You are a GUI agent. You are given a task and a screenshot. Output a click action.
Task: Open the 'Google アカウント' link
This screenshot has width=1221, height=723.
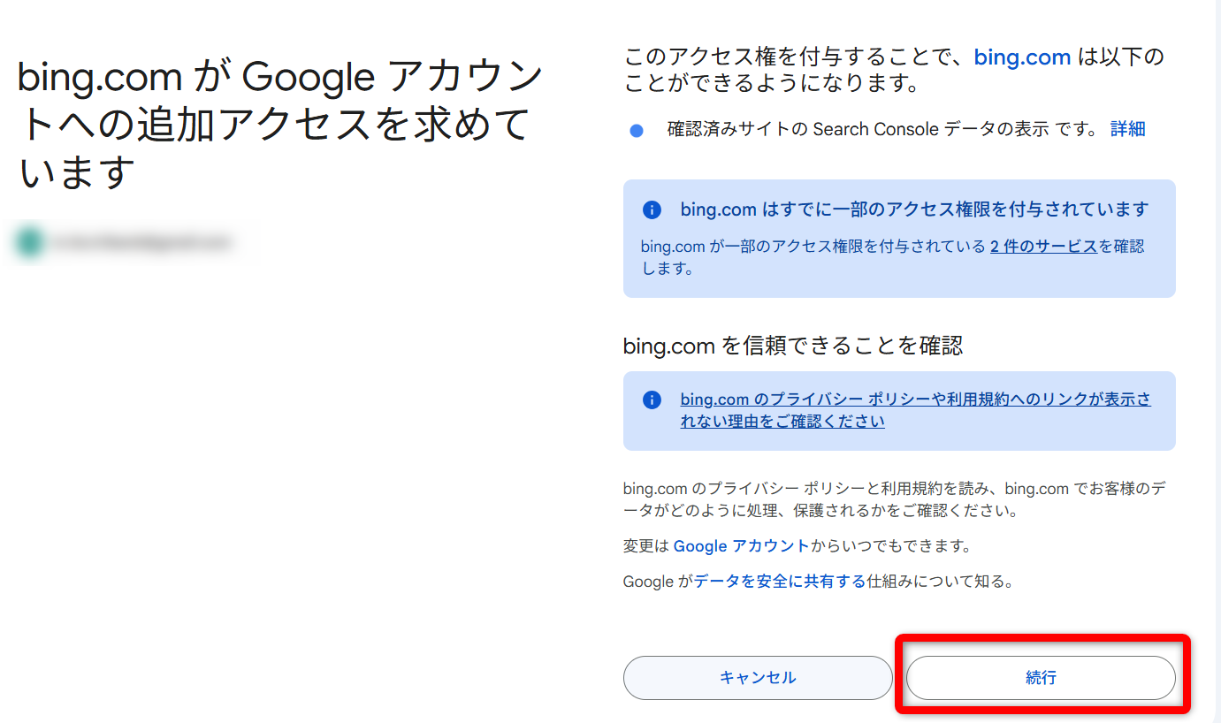tap(741, 546)
